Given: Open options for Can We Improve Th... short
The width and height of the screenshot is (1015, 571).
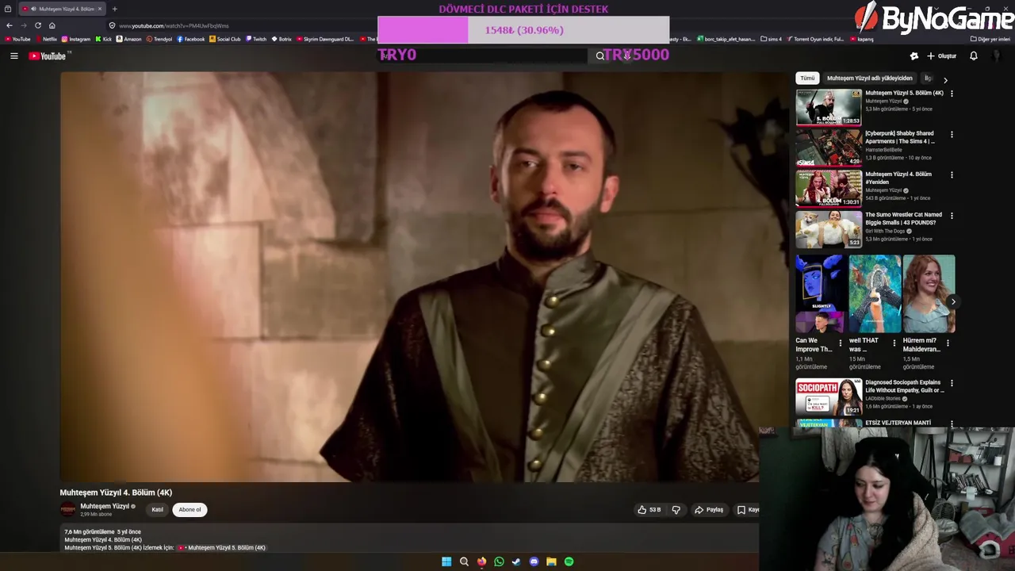Looking at the screenshot, I should pos(841,343).
